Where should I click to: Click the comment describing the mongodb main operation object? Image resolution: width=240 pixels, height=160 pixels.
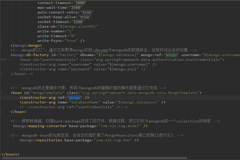pyautogui.click(x=88, y=88)
